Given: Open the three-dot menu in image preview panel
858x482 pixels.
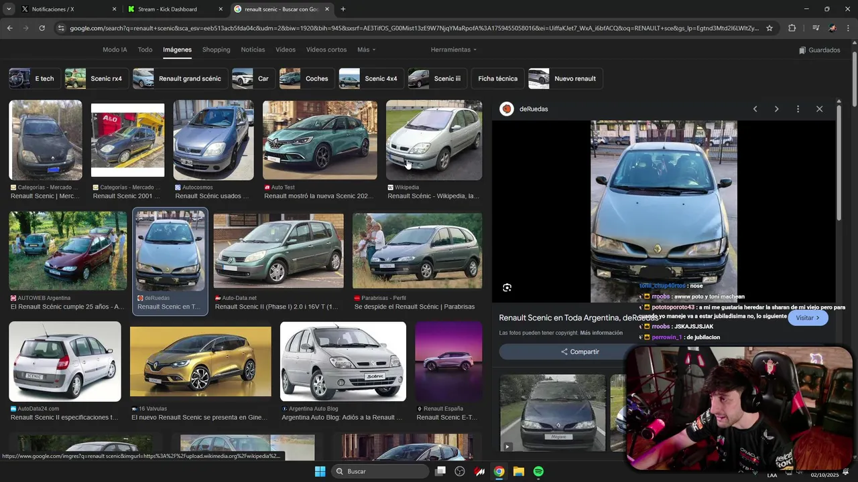Looking at the screenshot, I should [798, 109].
